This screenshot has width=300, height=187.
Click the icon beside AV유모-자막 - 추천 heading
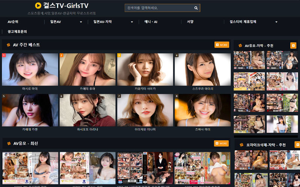pos(240,46)
